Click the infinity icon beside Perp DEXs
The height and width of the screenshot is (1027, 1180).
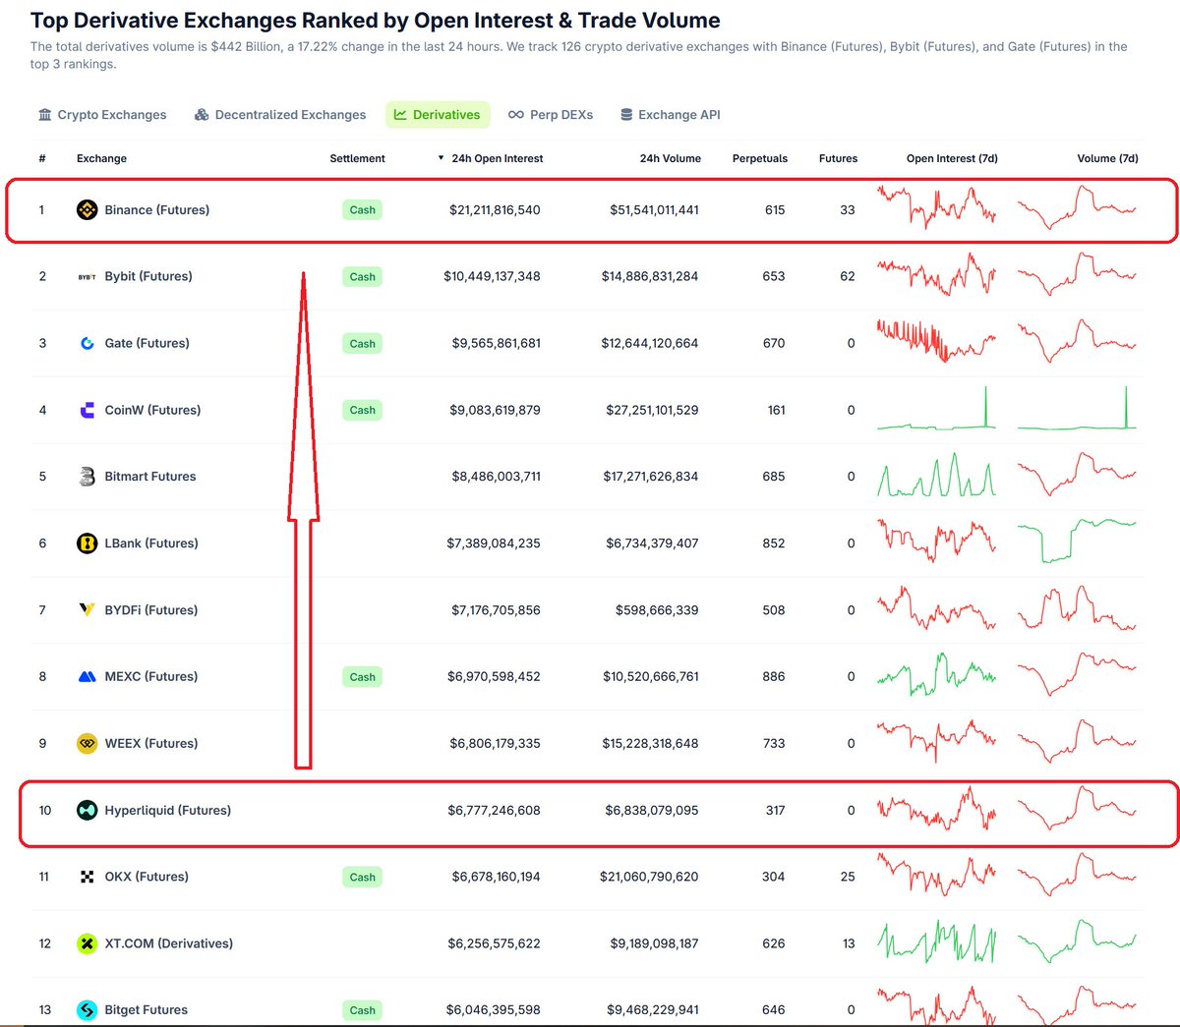(516, 115)
